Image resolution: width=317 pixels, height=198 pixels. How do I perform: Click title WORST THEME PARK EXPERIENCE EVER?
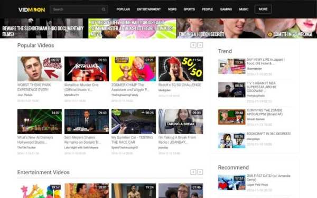(34, 87)
